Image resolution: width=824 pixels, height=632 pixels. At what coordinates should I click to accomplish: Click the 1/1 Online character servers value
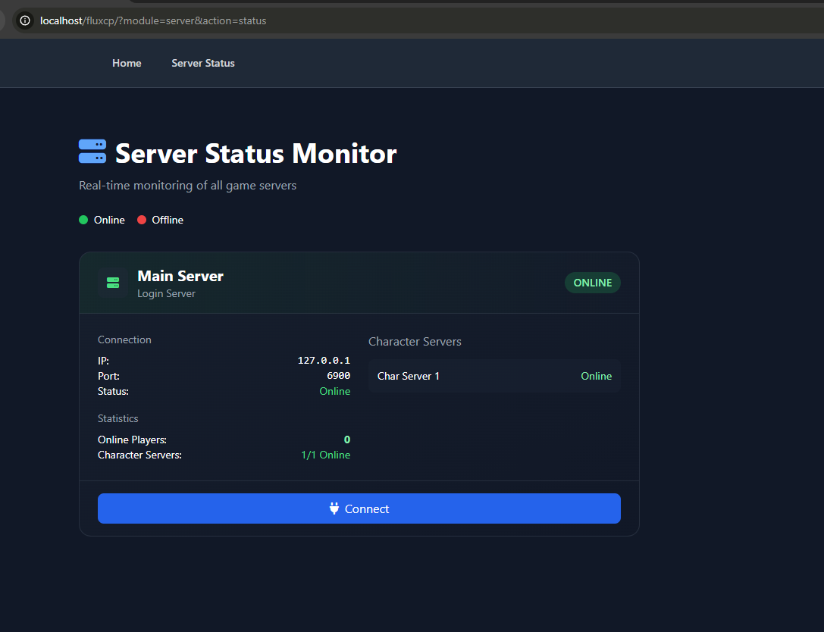325,455
